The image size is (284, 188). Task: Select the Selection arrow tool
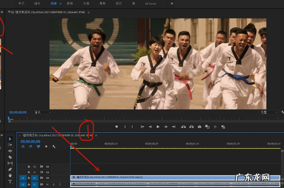10,139
